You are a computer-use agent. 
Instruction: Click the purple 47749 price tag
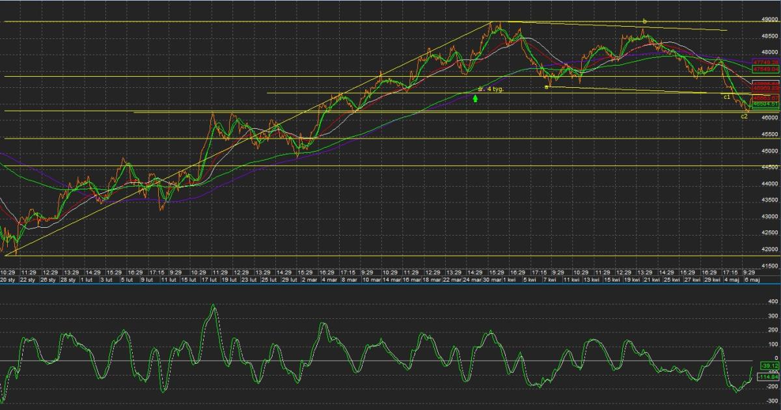(765, 62)
